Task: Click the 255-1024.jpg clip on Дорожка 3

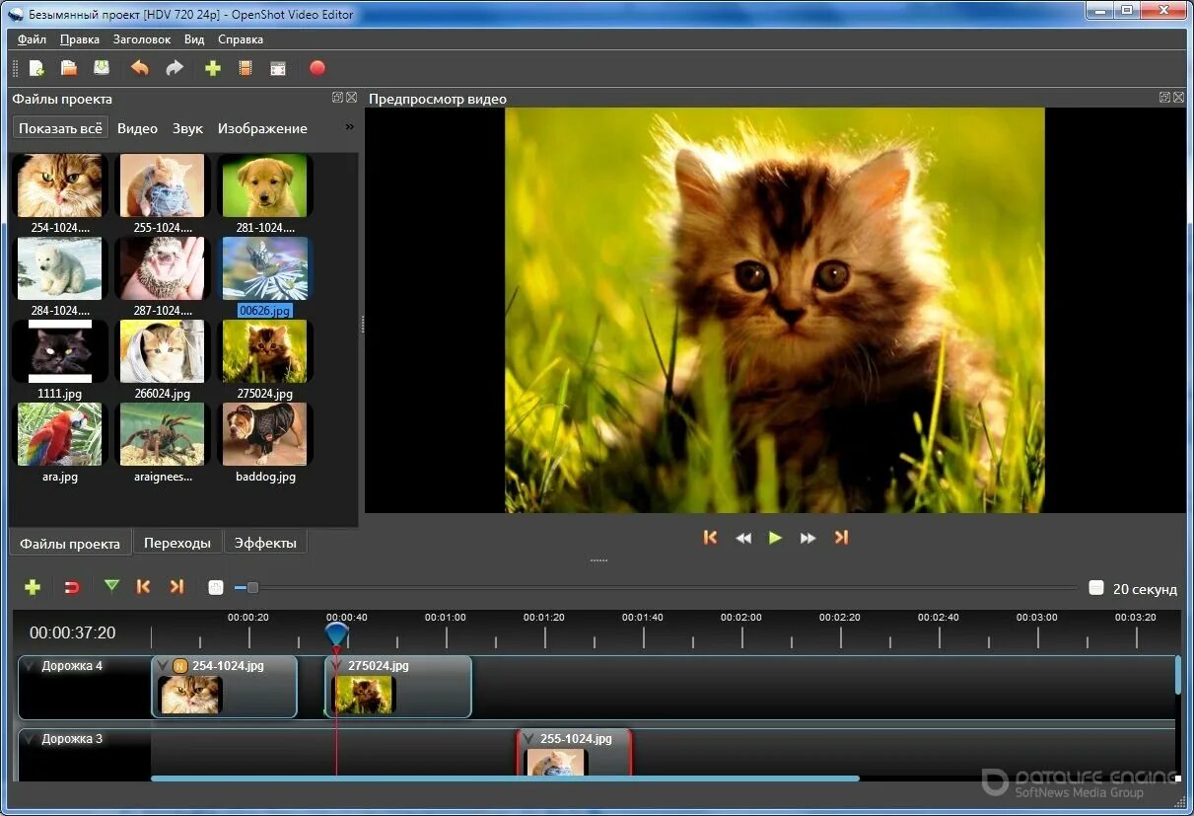Action: [574, 753]
